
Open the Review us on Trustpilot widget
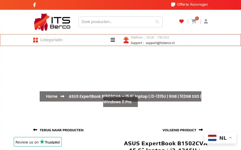38,142
